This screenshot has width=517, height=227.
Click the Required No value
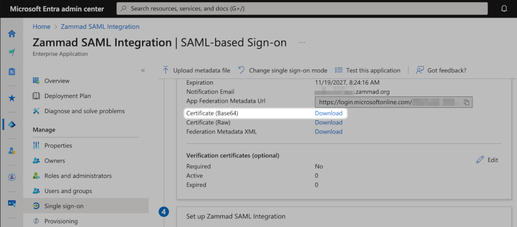[319, 167]
